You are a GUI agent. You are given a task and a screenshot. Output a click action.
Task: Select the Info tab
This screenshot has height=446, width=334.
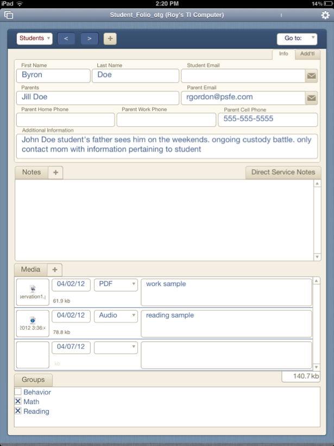click(283, 54)
